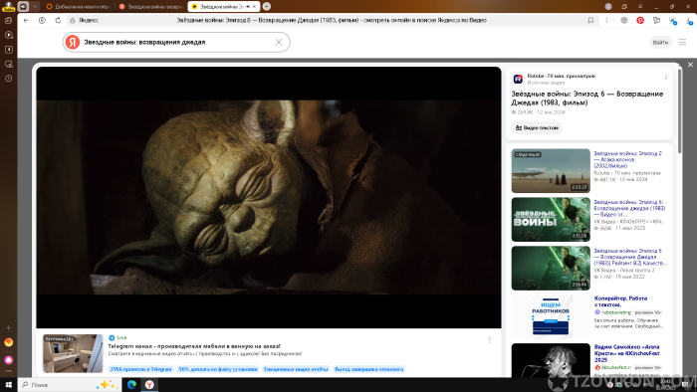Open the Копирайтер. Работа с текстом ad link
This screenshot has width=697, height=392.
click(620, 301)
